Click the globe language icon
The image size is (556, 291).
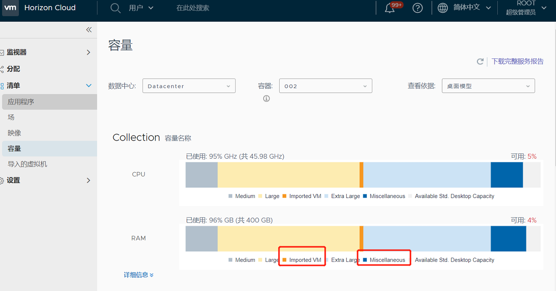click(443, 8)
